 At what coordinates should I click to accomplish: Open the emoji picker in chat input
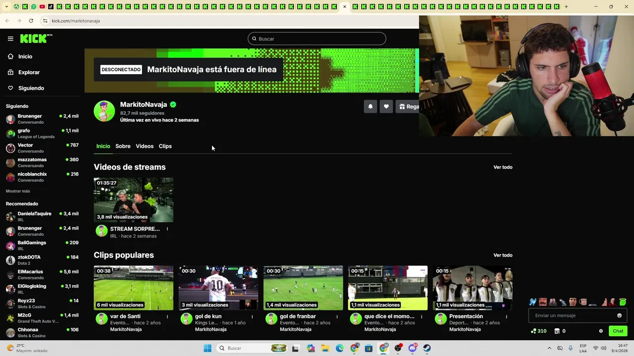pos(619,315)
